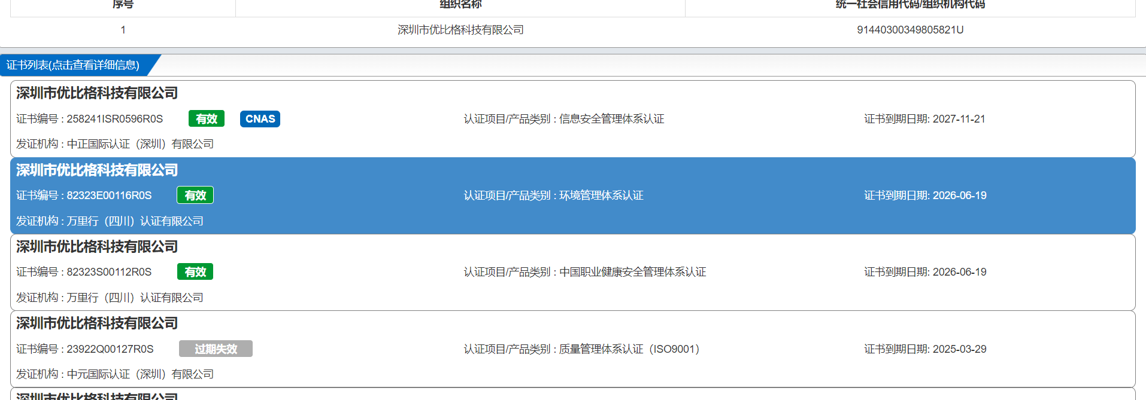Click organization name cell 深圳市优比格科技有限公司 in table
Screen dimensions: 1146x400
460,30
